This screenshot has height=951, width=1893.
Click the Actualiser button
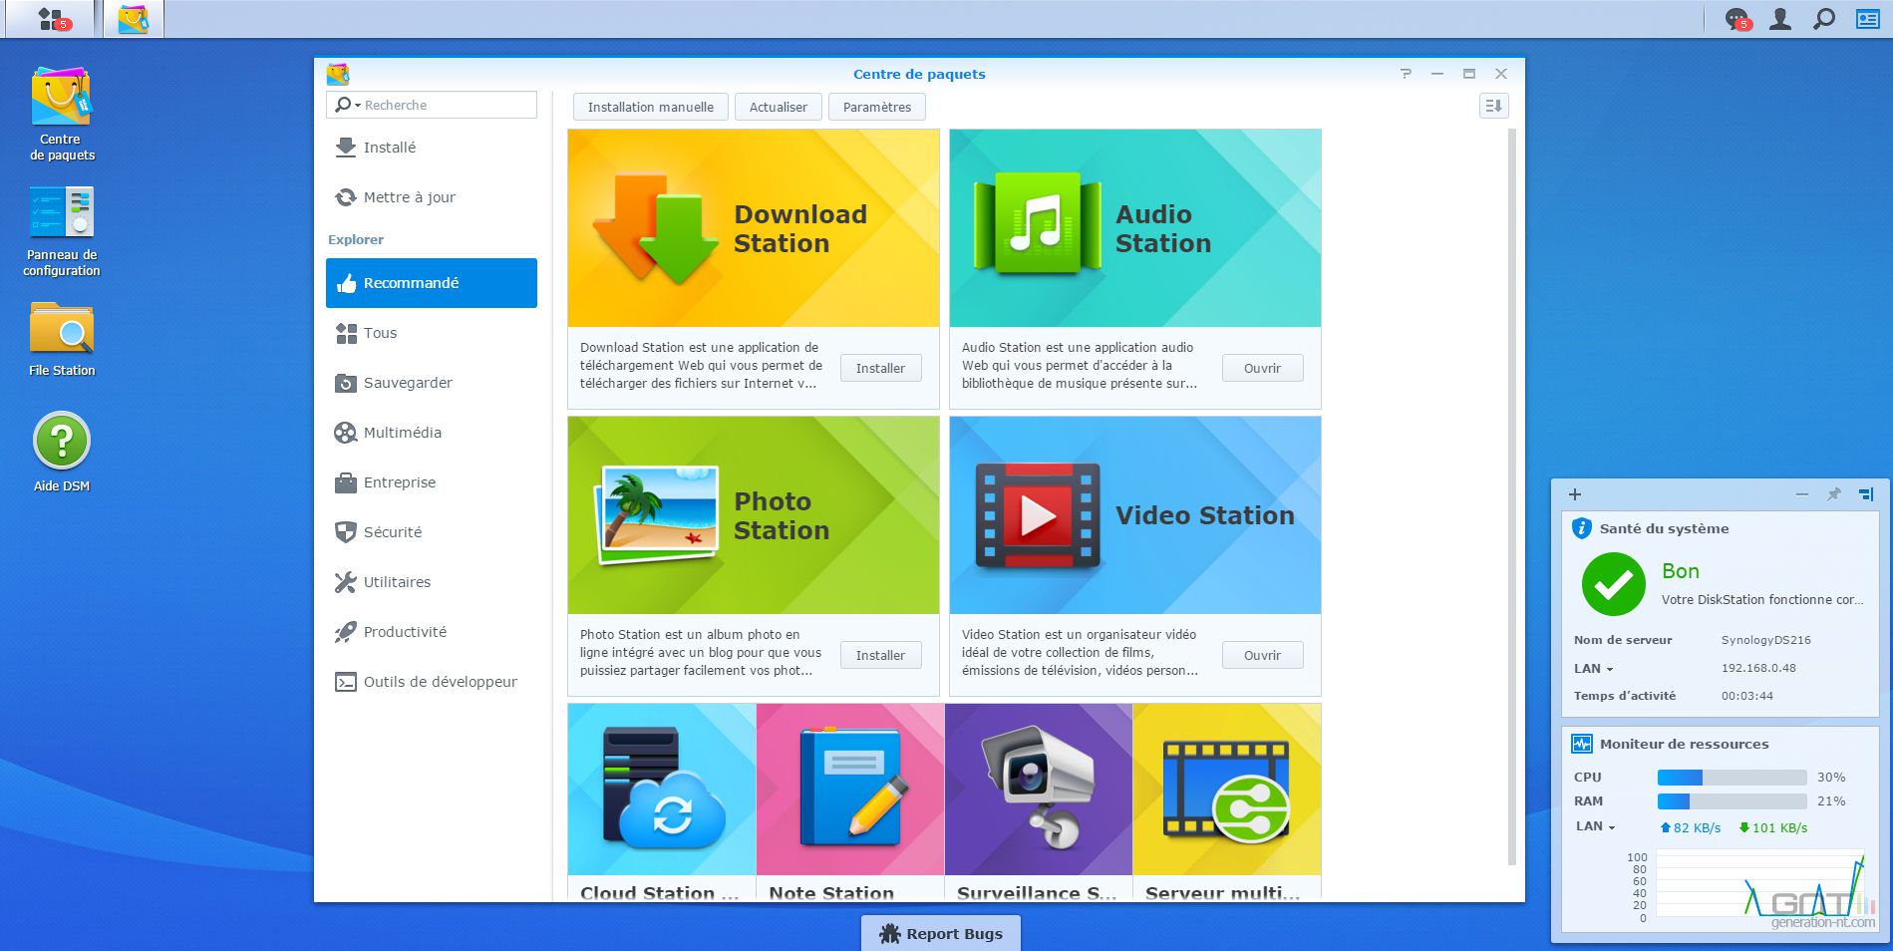779,107
